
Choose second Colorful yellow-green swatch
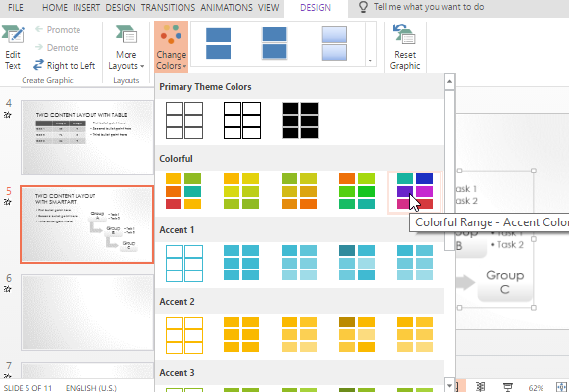point(241,191)
